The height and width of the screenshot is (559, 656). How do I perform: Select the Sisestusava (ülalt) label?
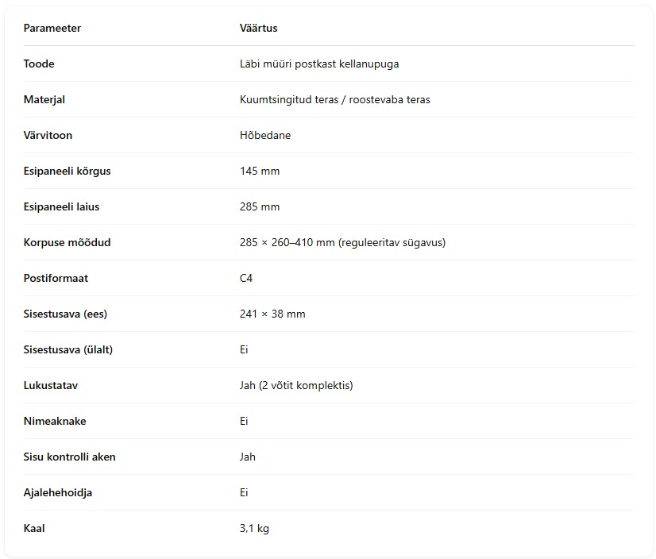[x=68, y=350]
